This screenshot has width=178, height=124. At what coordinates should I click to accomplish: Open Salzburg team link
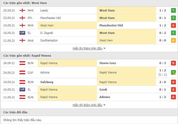point(46,82)
